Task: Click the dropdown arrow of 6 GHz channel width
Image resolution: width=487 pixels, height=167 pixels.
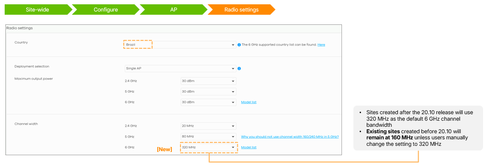Action: tap(233, 148)
